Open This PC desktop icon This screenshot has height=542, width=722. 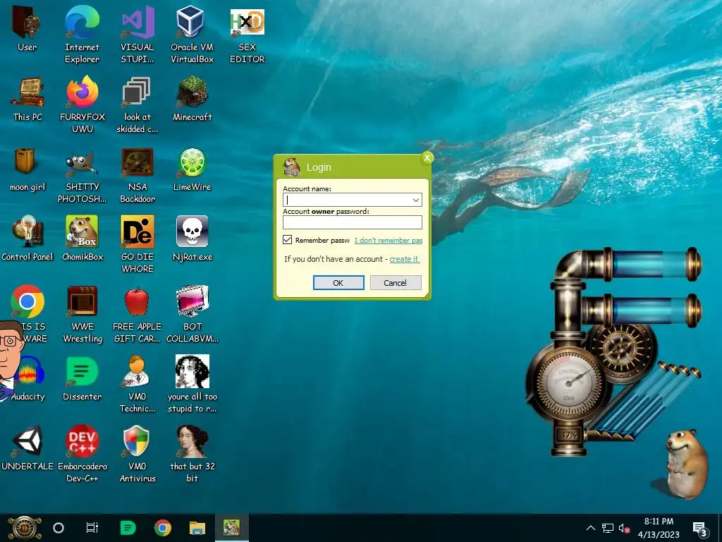tap(27, 99)
